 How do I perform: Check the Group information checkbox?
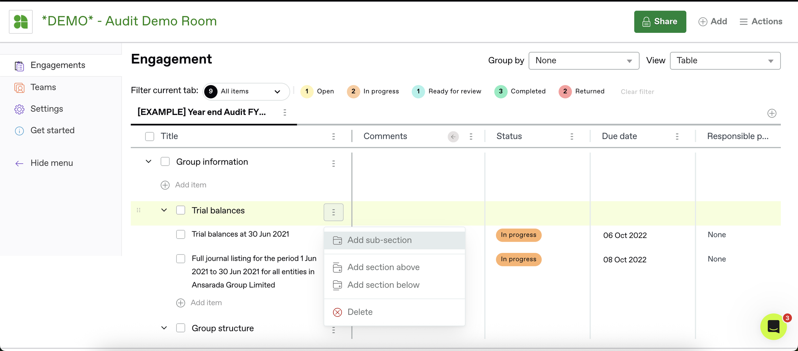(165, 162)
